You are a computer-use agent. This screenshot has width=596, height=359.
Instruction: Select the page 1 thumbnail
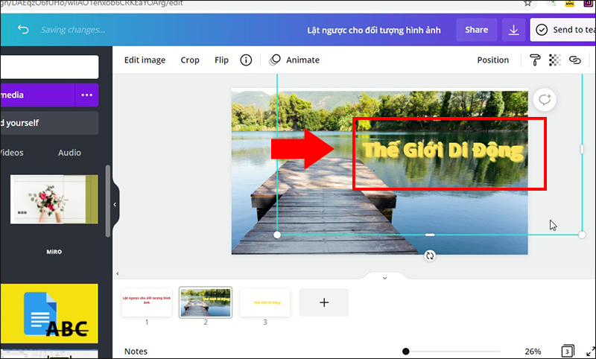[147, 302]
